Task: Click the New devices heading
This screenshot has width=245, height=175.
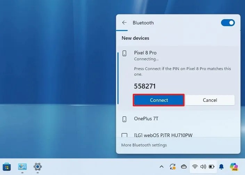Action: [x=135, y=38]
